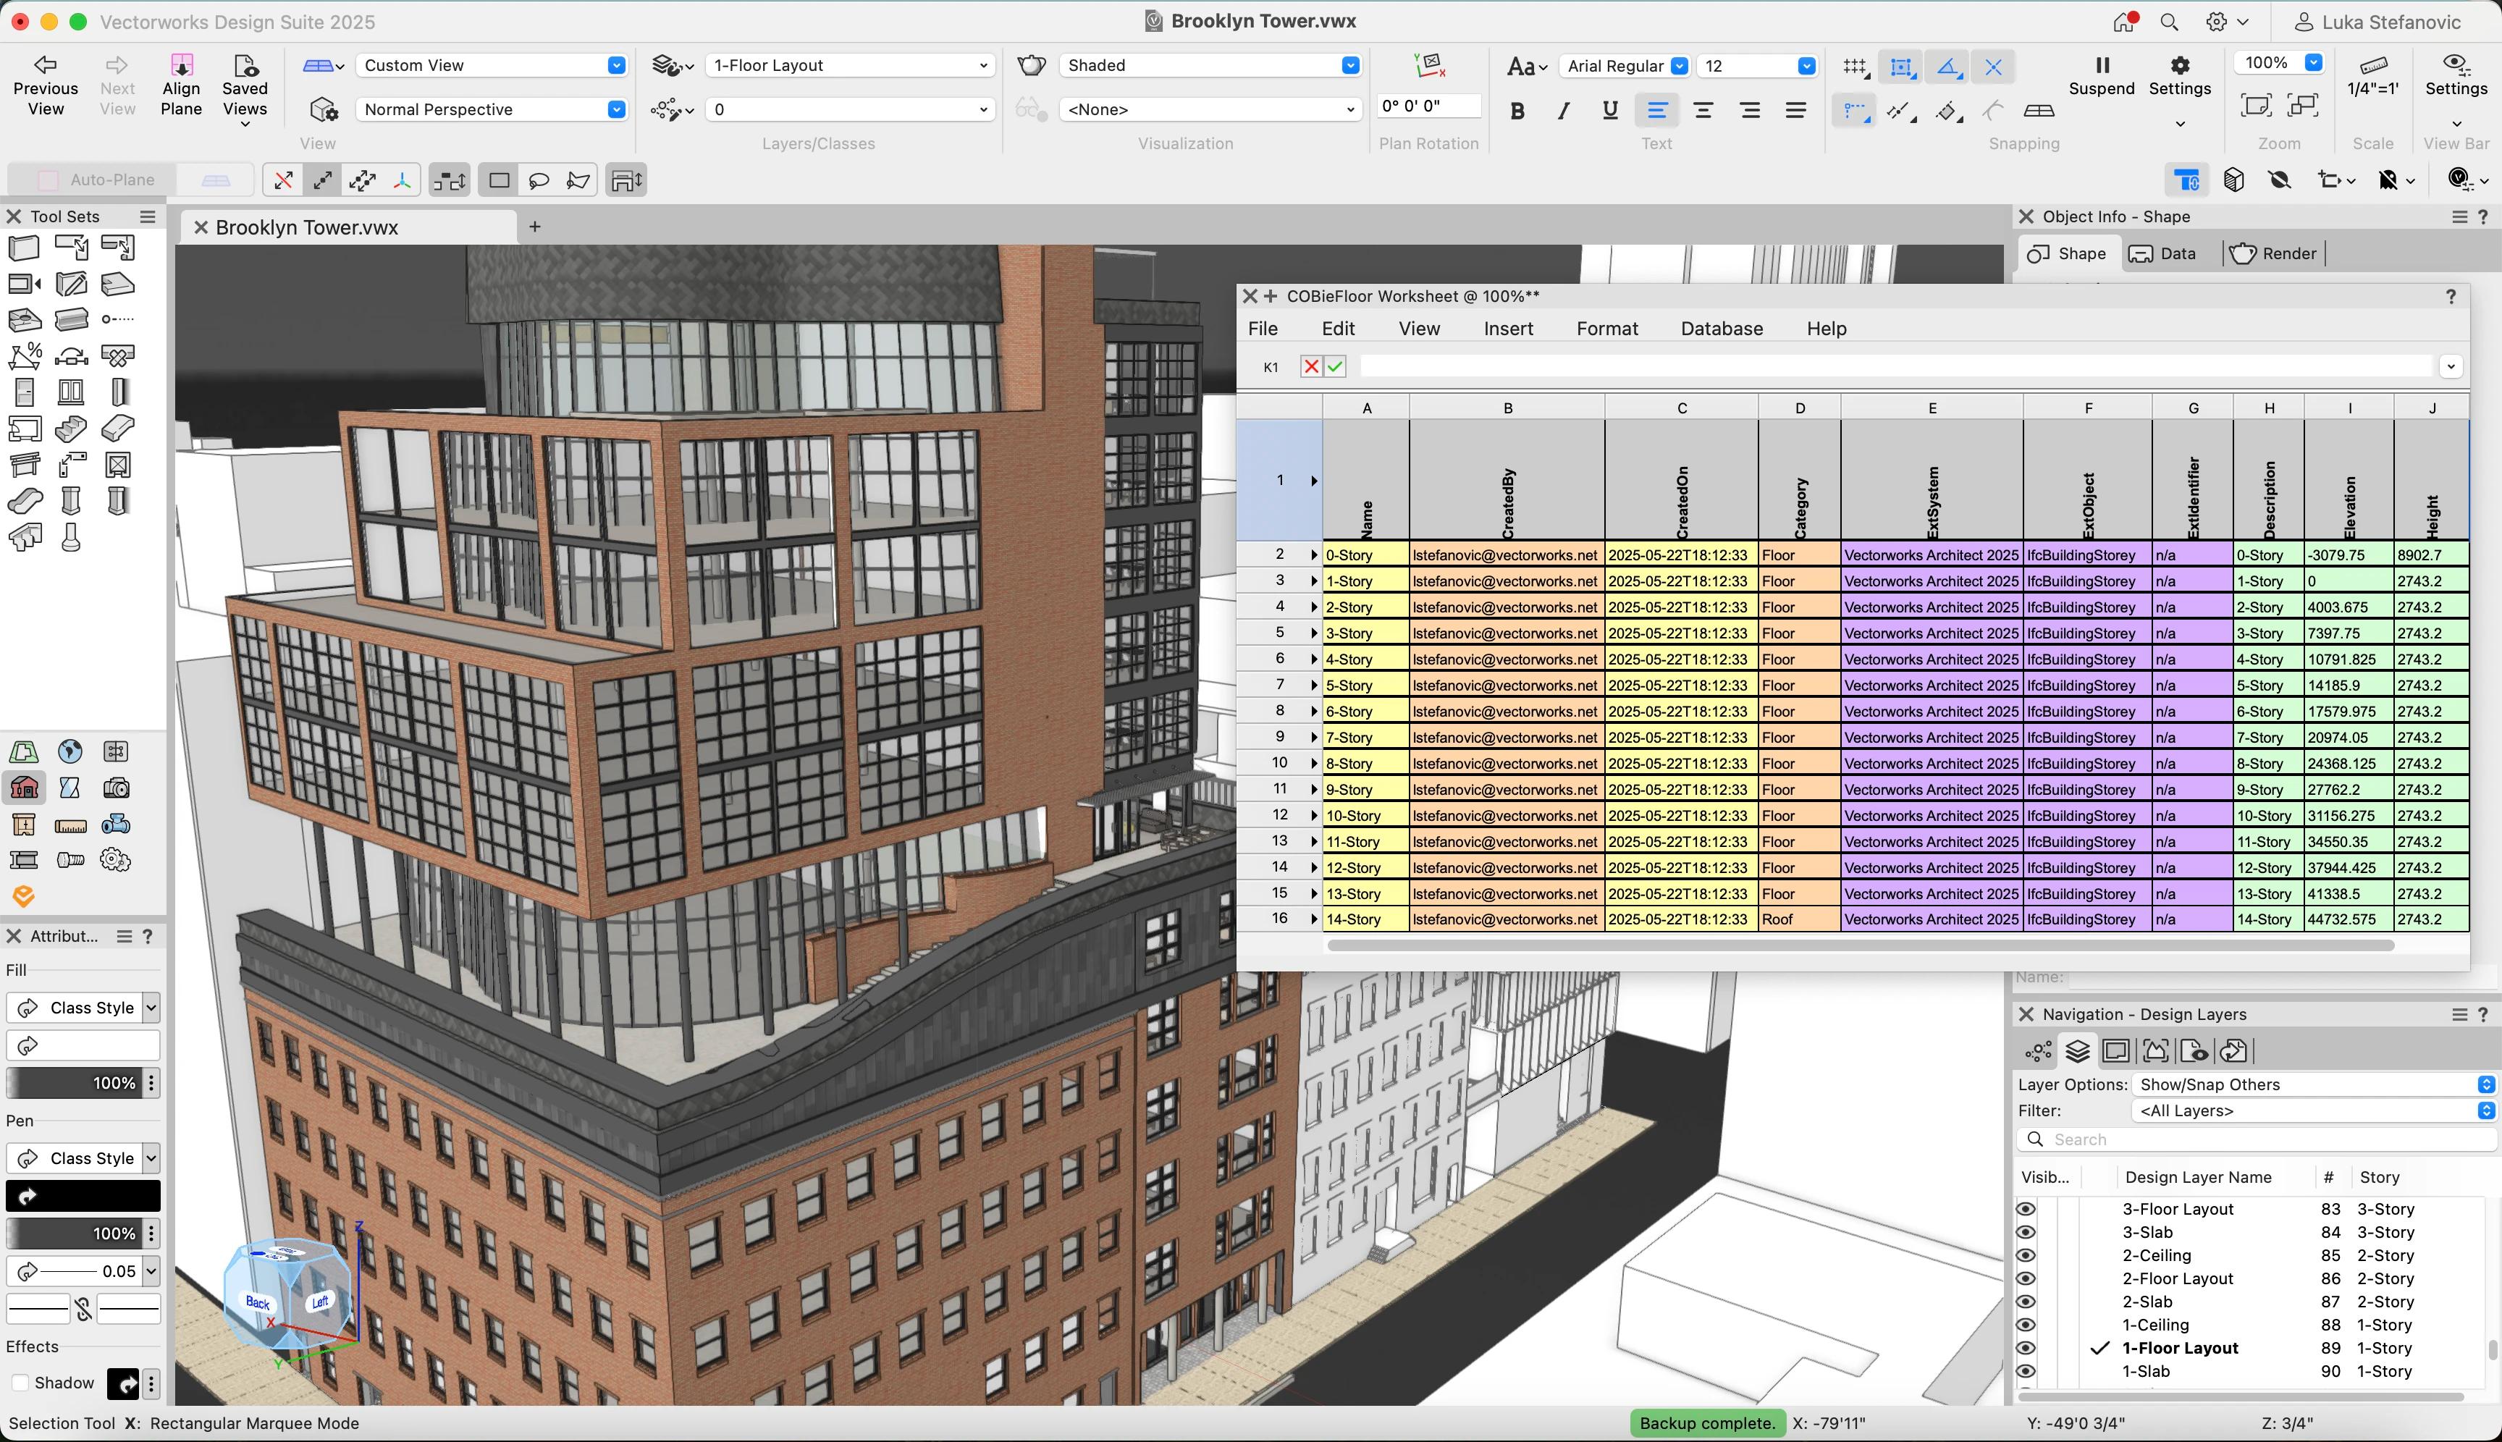Toggle visibility of 2-Ceiling layer
Screen dimensions: 2502x1442
2026,1255
